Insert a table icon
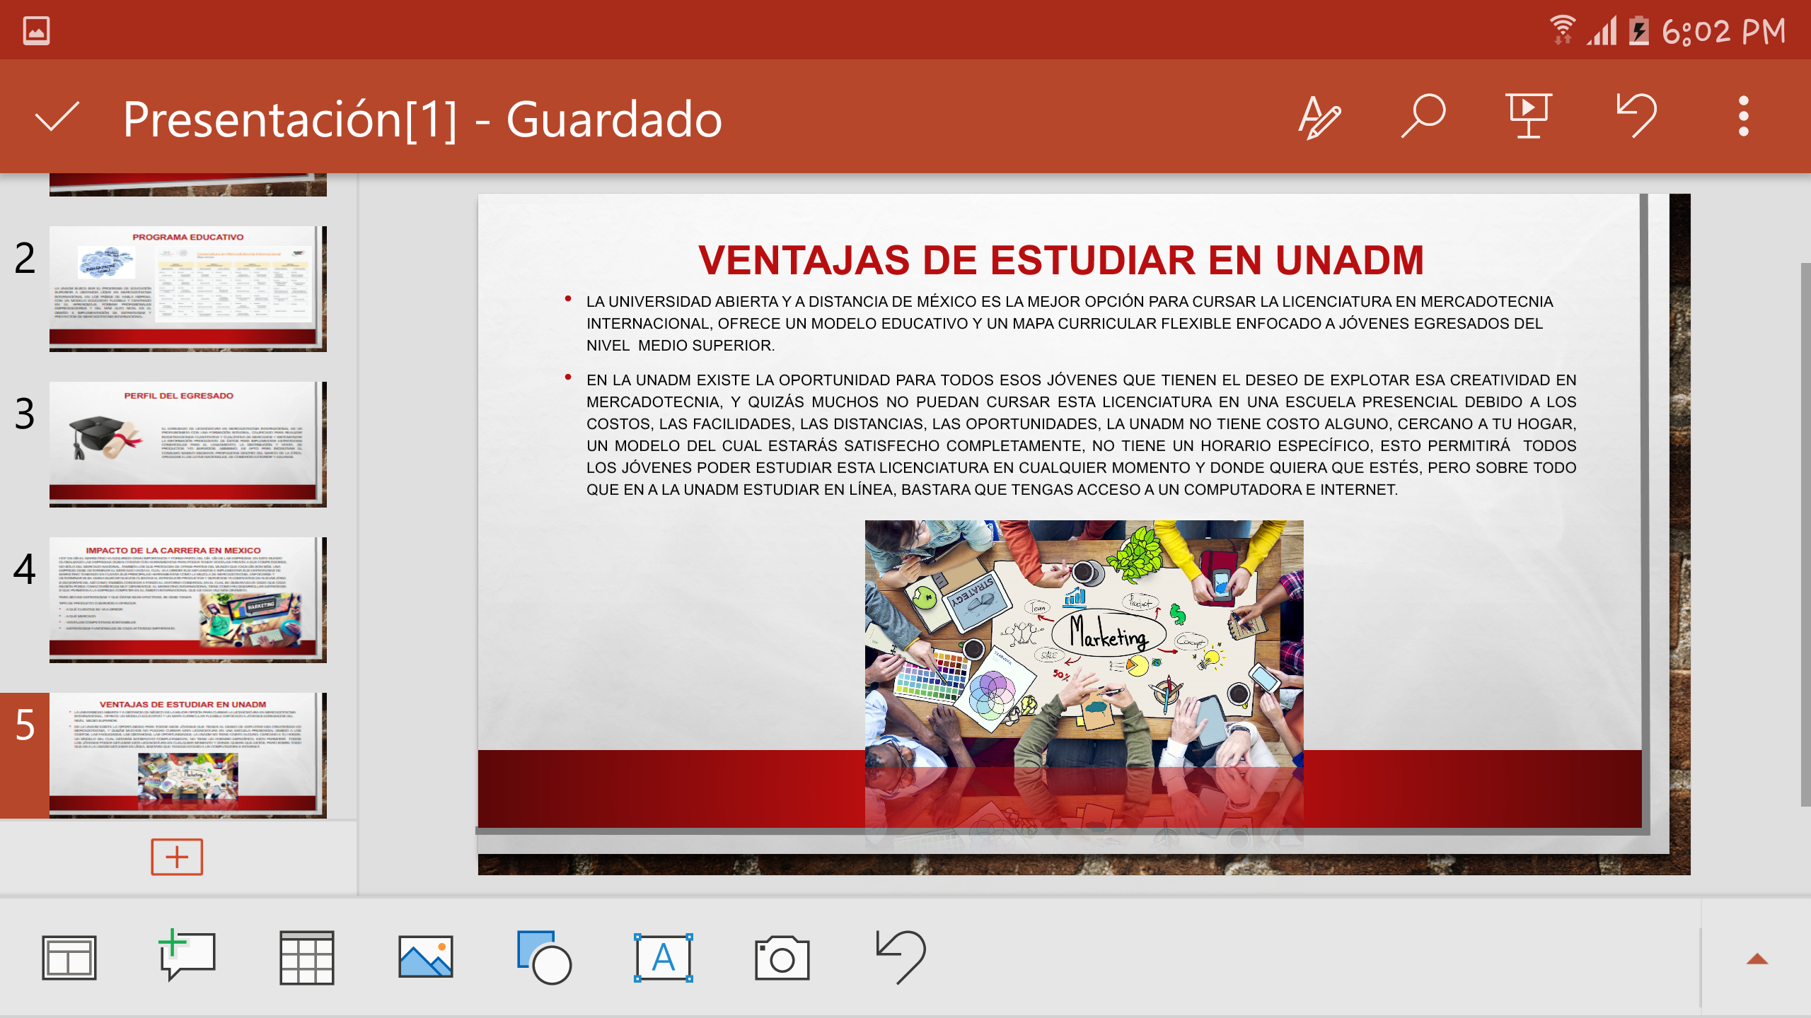 (x=306, y=958)
